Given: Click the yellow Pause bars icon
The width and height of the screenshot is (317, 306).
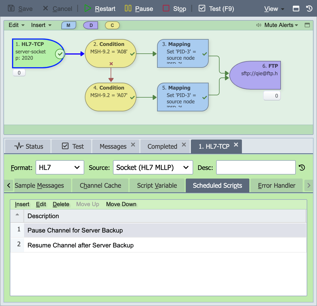Looking at the screenshot, I should click(x=128, y=8).
